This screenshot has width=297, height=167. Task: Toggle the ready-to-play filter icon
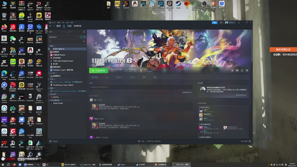click(x=85, y=37)
